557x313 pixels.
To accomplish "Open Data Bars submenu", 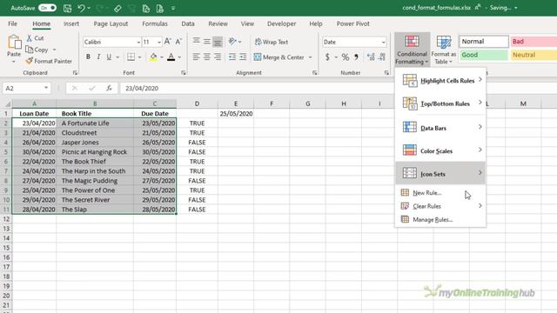I will (440, 128).
